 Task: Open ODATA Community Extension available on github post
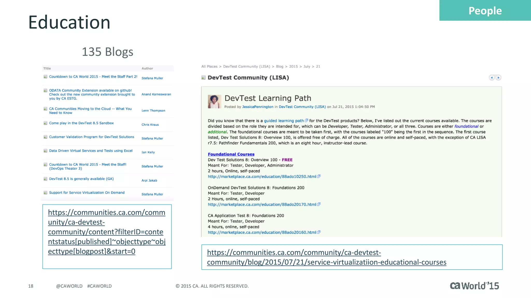pyautogui.click(x=92, y=94)
